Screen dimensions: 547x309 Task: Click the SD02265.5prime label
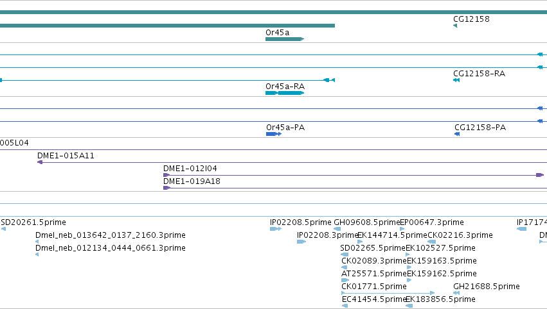[373, 248]
